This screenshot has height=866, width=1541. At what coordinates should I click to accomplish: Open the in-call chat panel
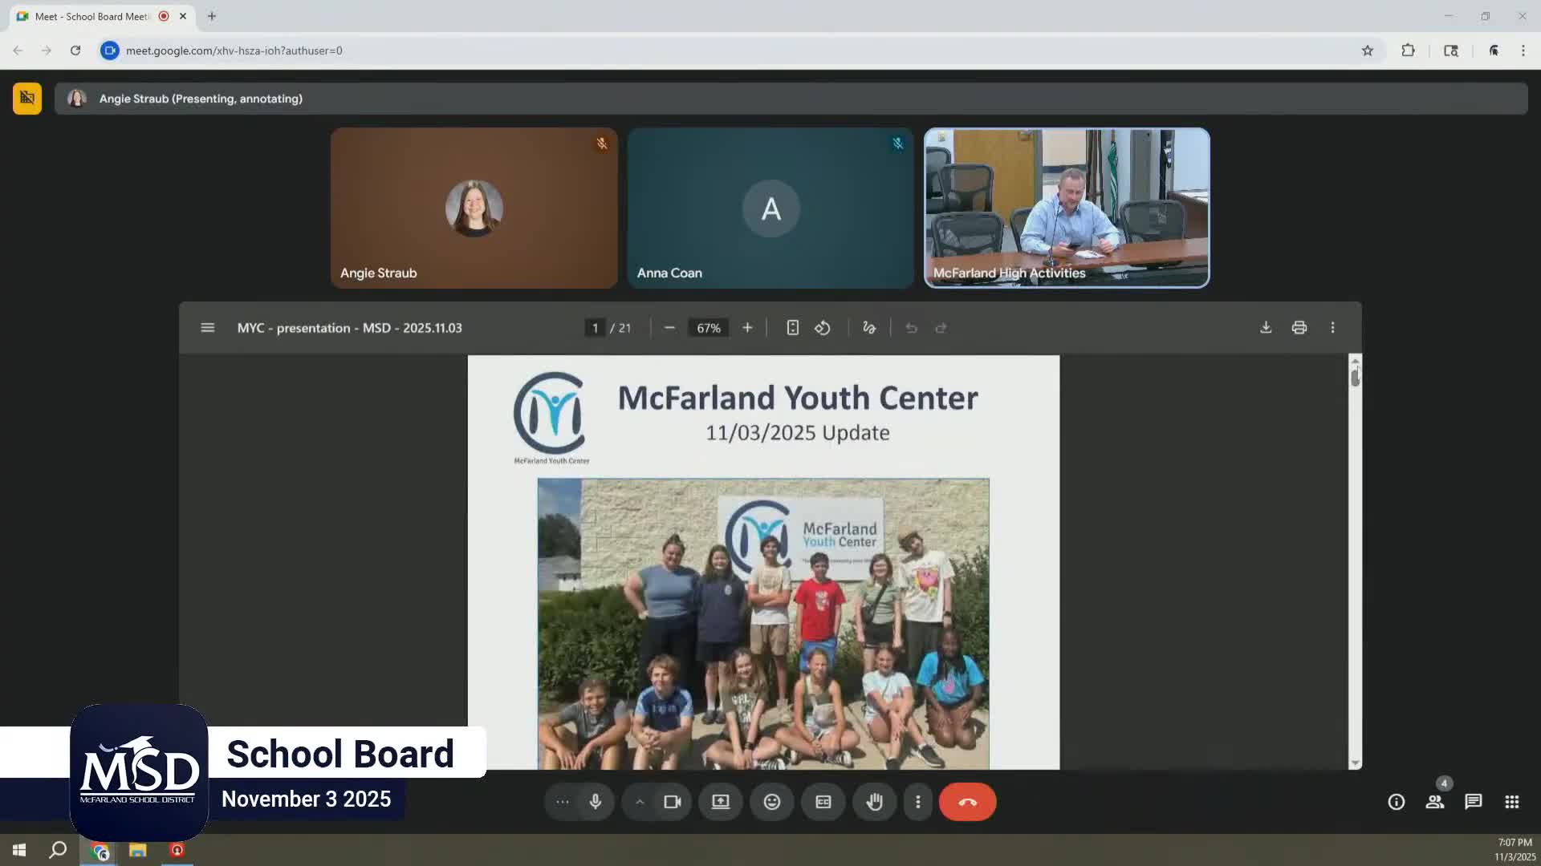point(1474,802)
